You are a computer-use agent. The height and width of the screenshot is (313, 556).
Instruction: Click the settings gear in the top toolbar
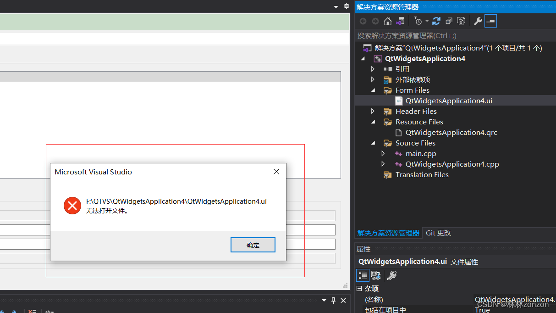click(x=346, y=6)
